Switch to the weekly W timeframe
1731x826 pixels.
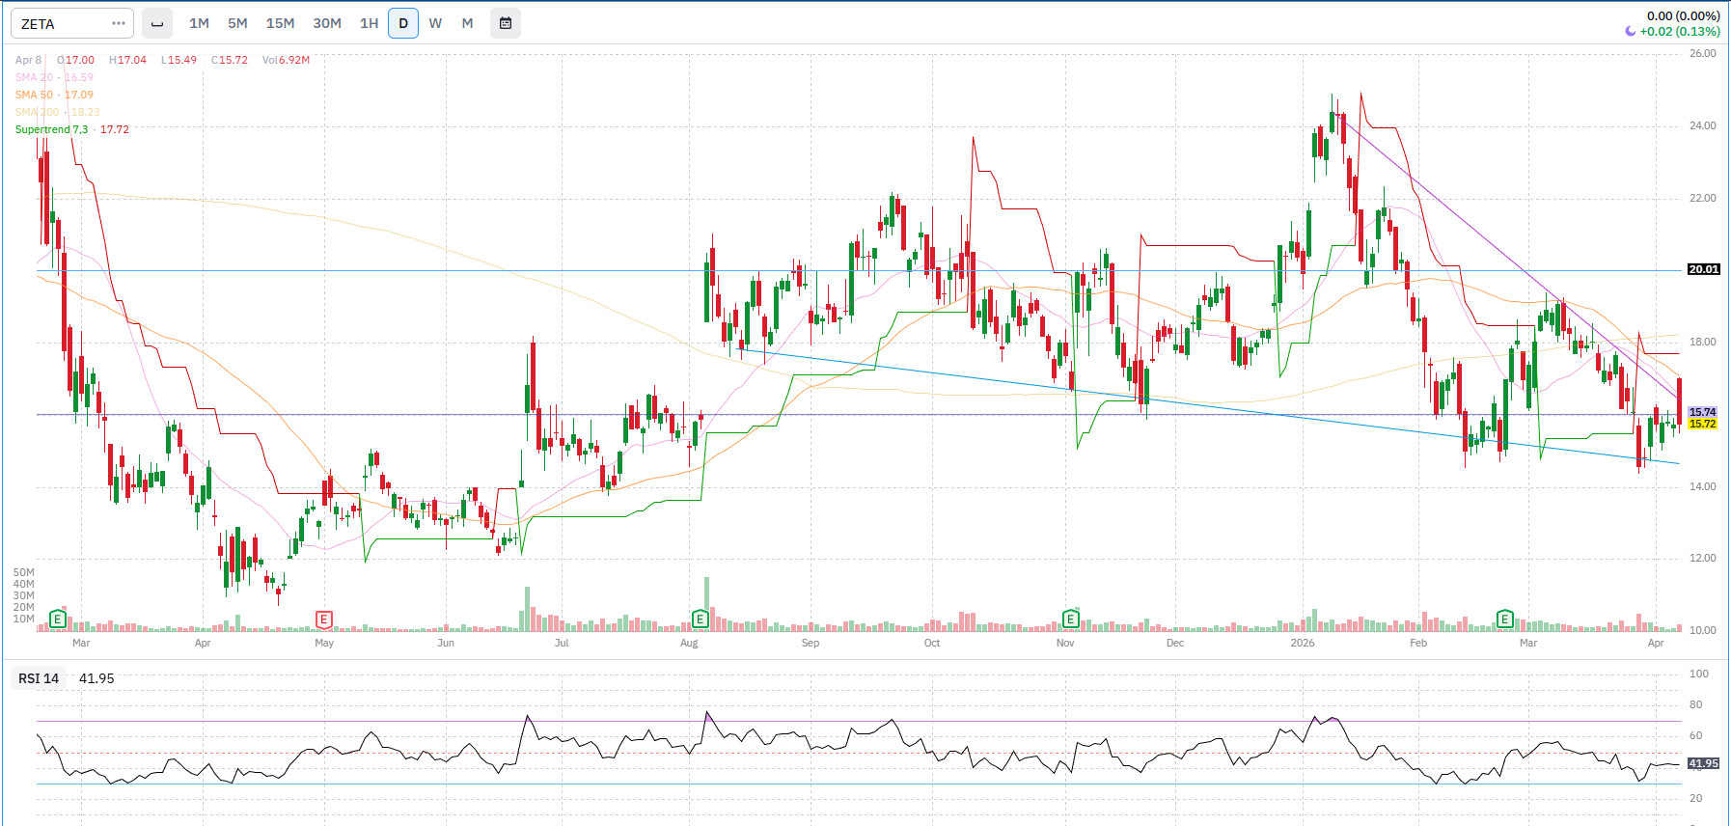[x=435, y=23]
